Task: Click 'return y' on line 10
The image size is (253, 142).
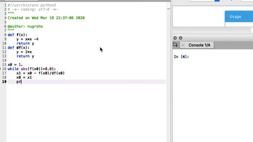Action: point(25,43)
